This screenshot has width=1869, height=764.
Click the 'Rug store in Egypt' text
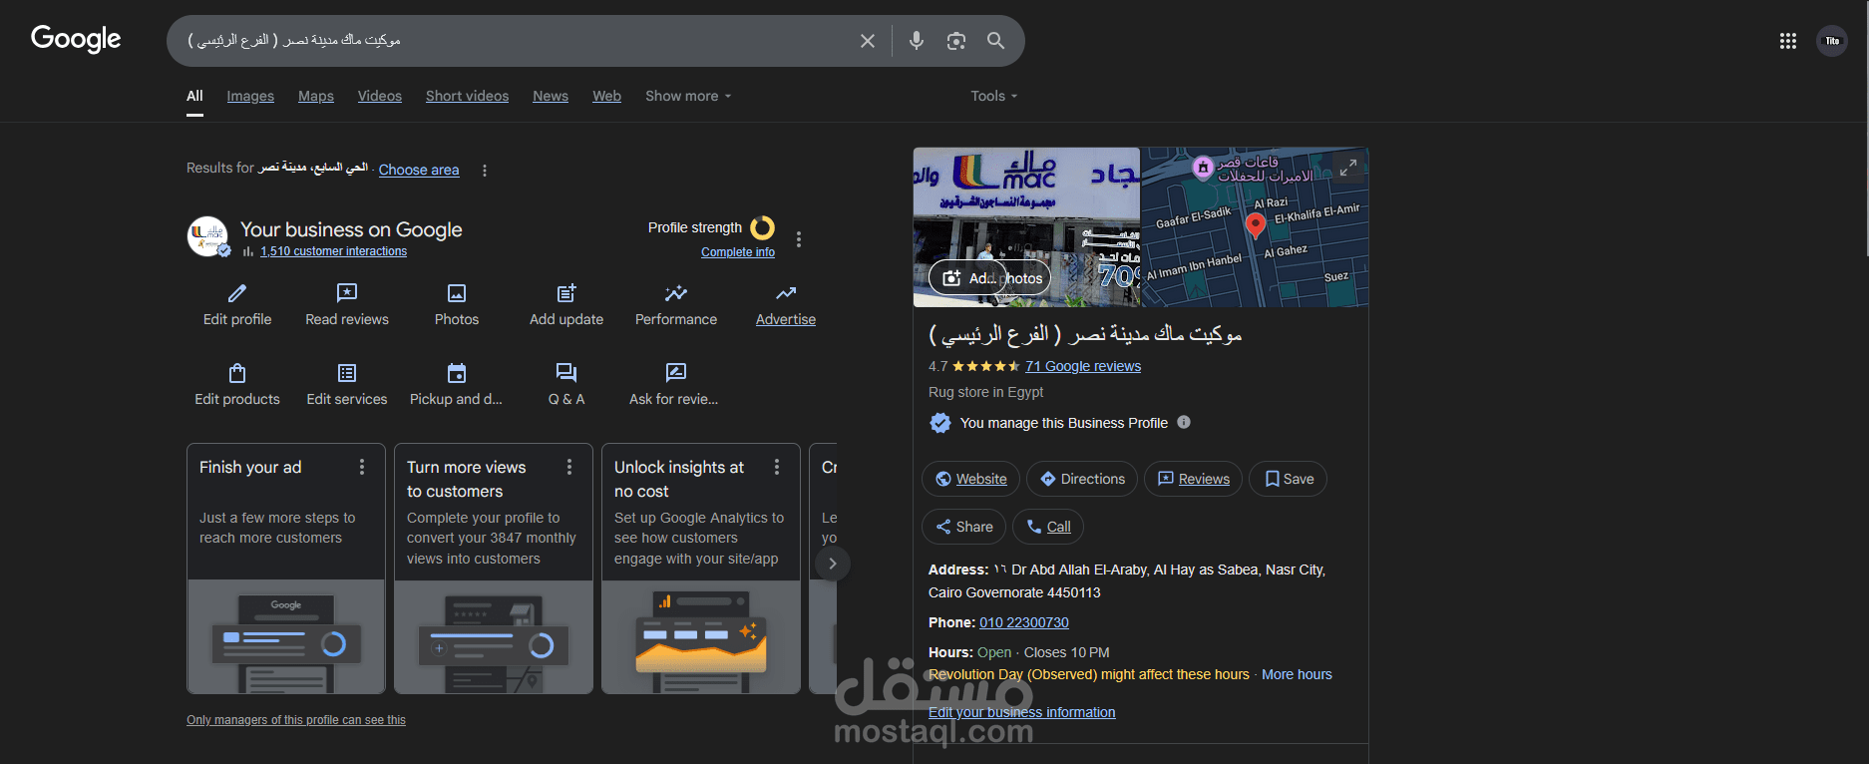pyautogui.click(x=986, y=392)
